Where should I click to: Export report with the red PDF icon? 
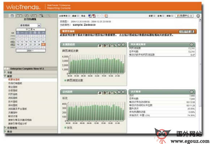pos(94,16)
